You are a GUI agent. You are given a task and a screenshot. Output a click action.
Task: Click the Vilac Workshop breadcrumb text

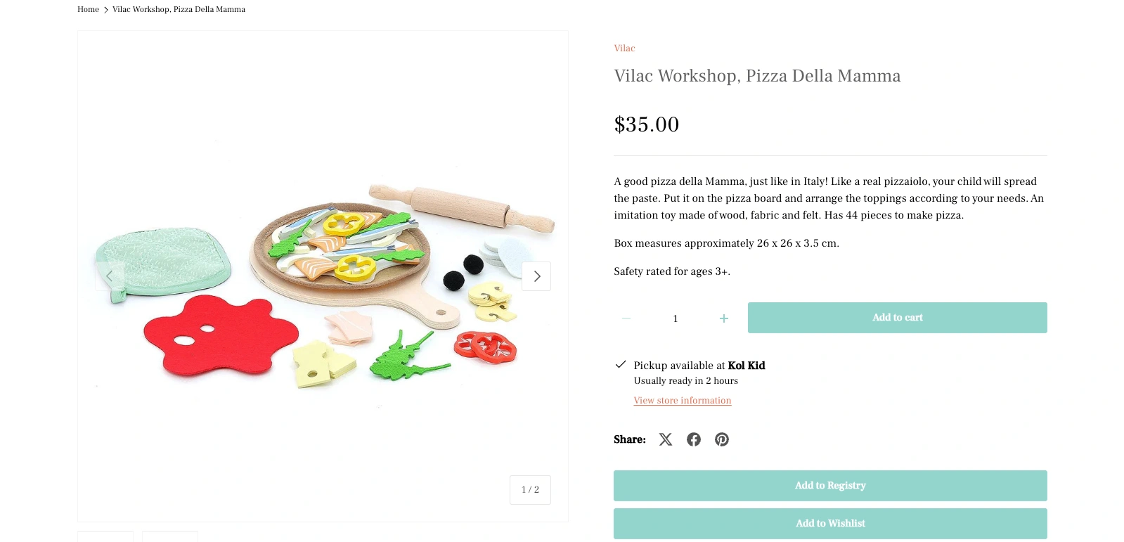tap(179, 10)
